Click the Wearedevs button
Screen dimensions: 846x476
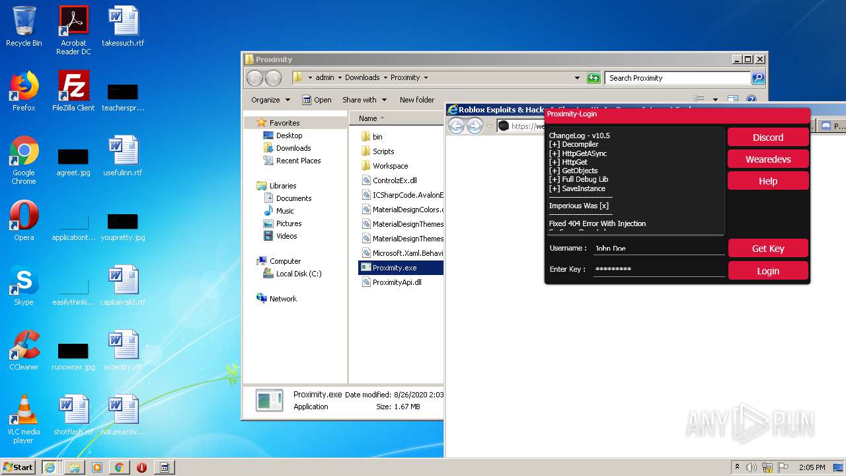(768, 159)
